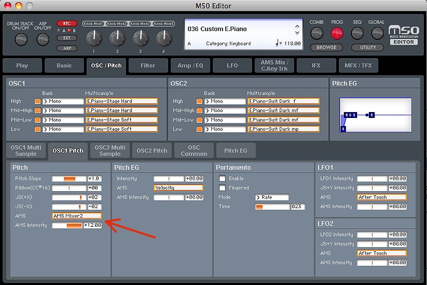Toggle OSC1 High orange square
This screenshot has height=285, width=427.
tap(37, 101)
